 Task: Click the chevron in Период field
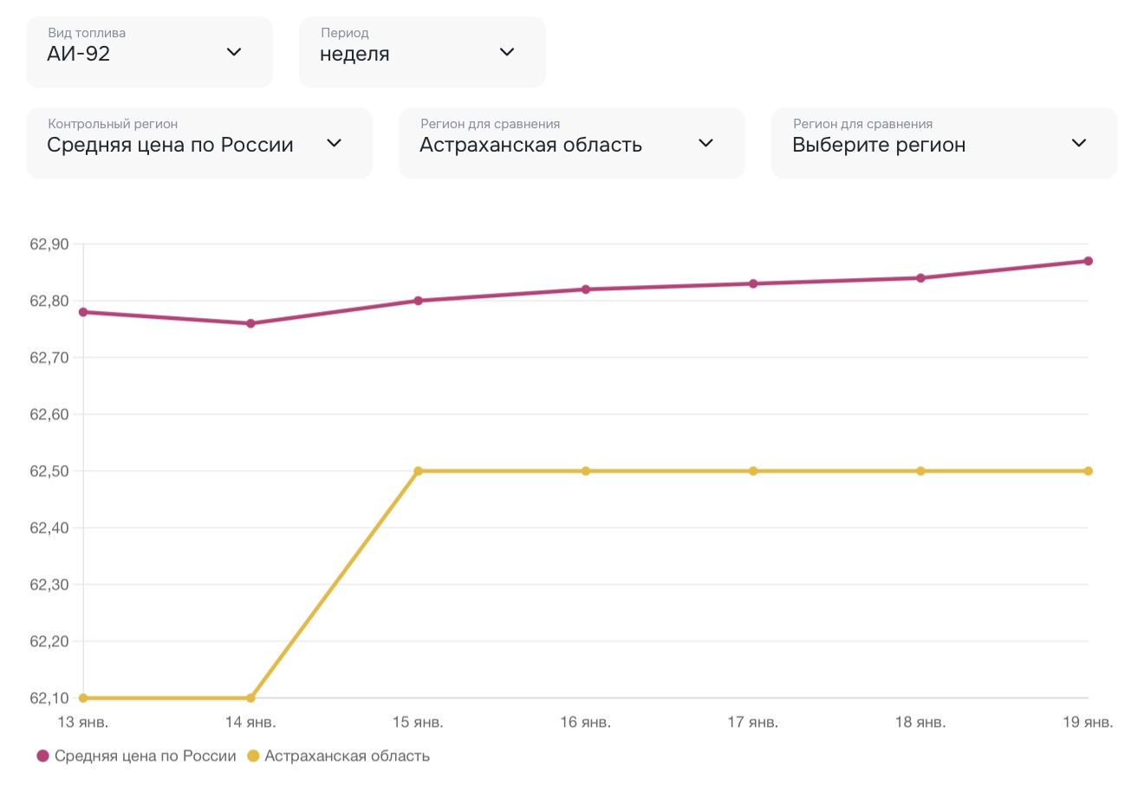(507, 52)
